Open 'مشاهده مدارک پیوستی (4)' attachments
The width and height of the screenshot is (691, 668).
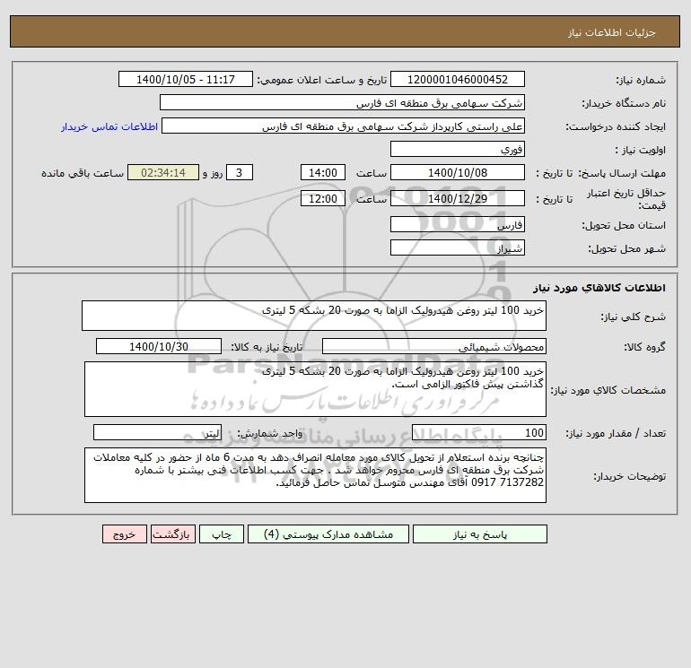tap(328, 534)
